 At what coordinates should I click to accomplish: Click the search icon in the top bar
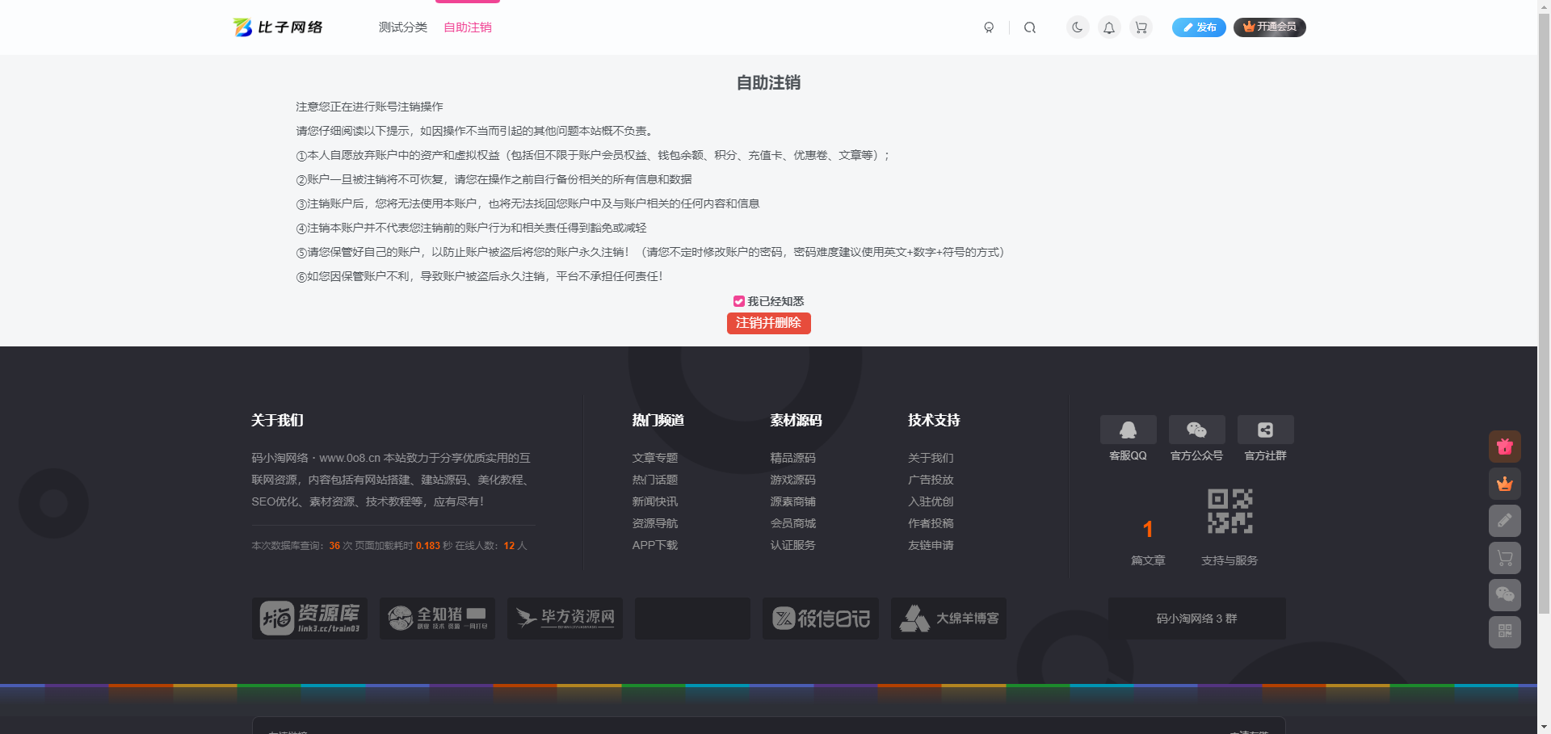point(1030,27)
